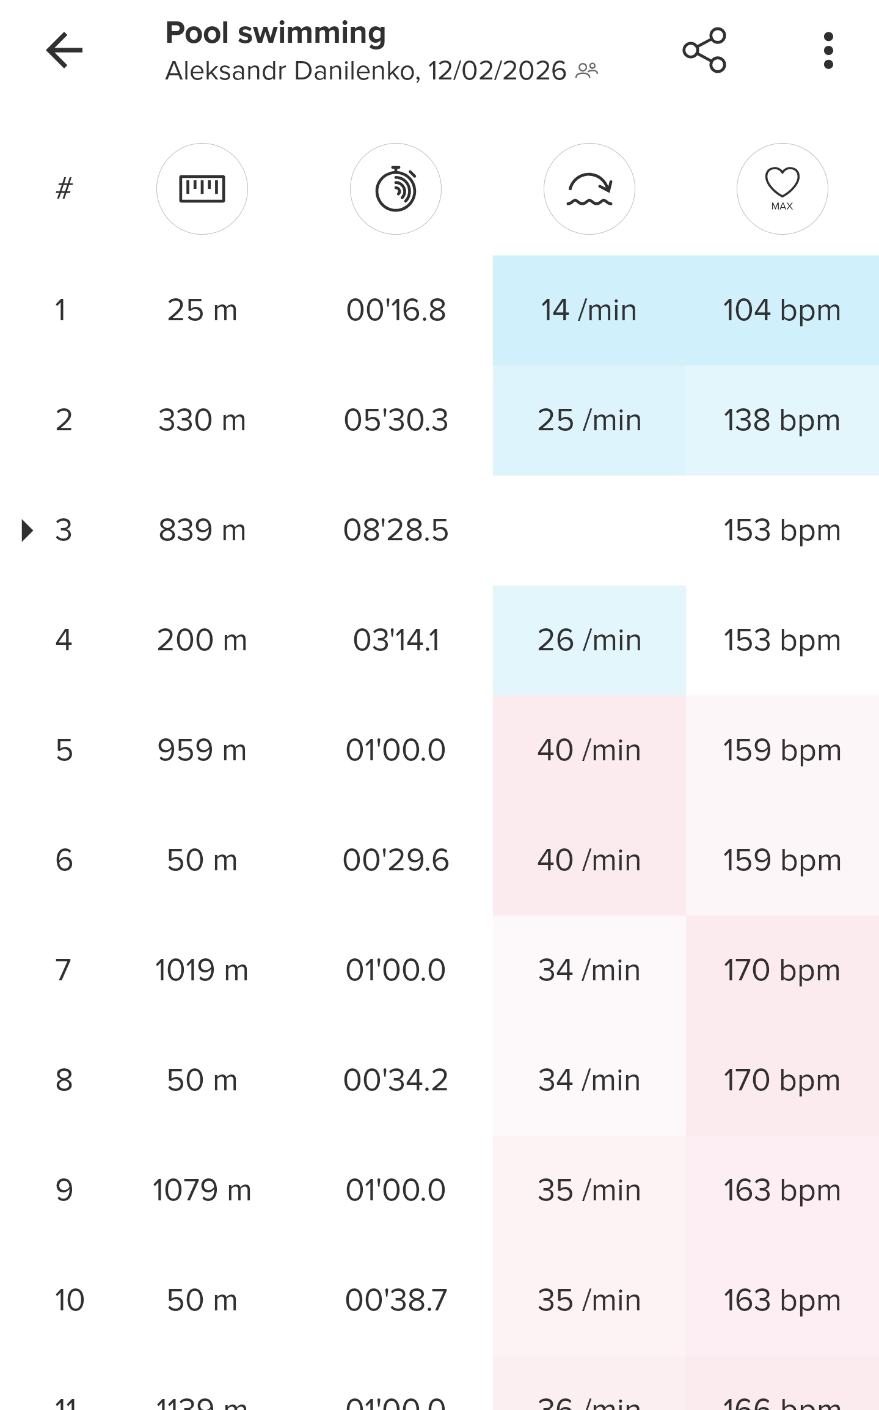Tap the # lap number column header
The image size is (879, 1410).
click(64, 189)
